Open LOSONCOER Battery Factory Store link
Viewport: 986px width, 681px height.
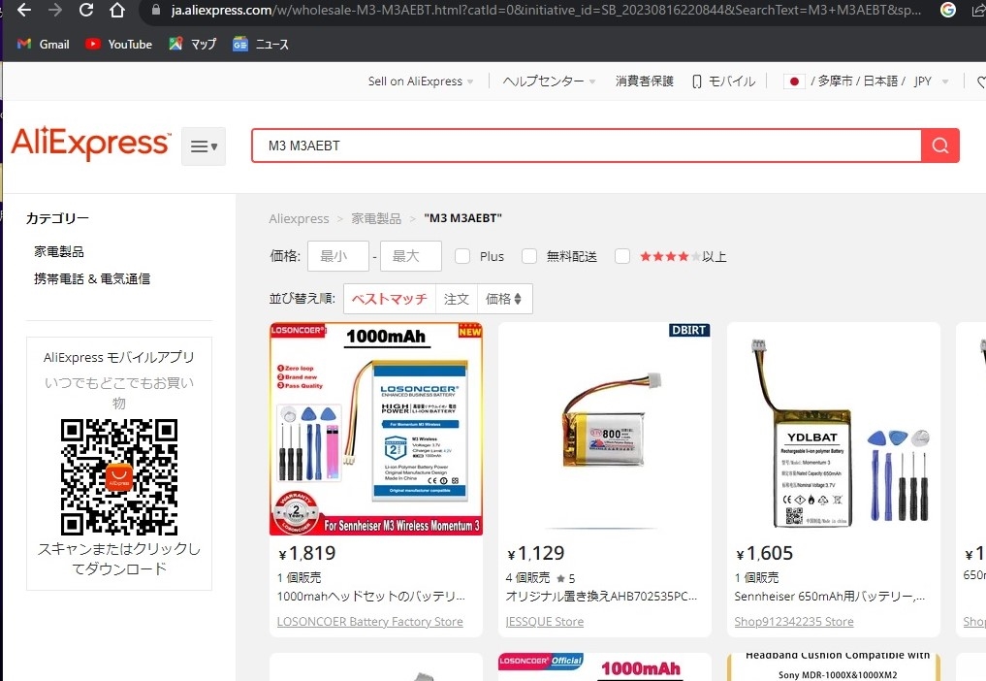tap(369, 622)
